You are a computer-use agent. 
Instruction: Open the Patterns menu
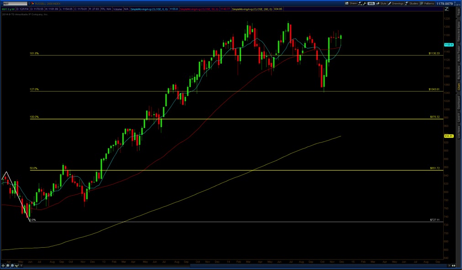[427, 4]
